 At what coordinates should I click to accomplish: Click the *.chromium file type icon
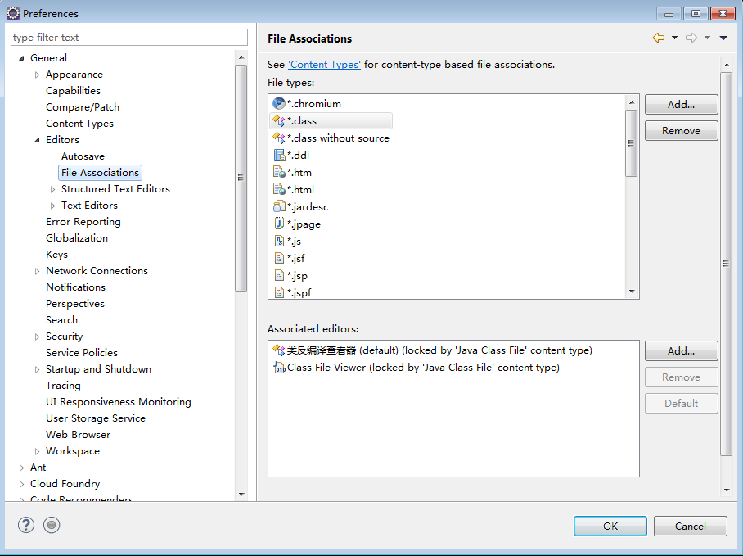[279, 103]
